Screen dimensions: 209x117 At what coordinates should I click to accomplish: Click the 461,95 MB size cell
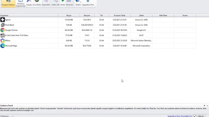click(x=69, y=30)
